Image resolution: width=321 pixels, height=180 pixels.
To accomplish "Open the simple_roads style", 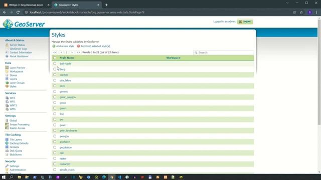I will point(67,170).
